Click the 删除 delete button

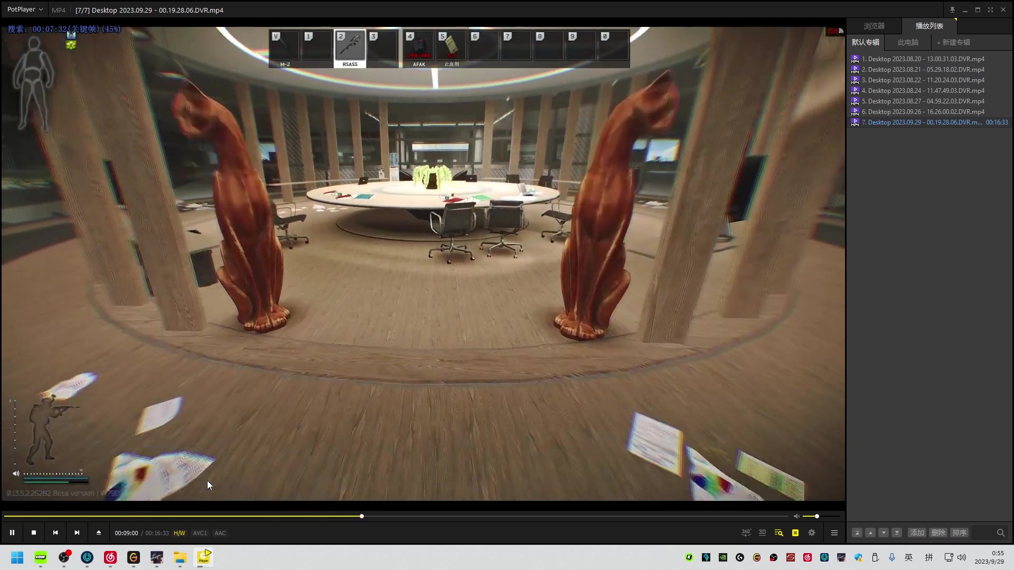(938, 533)
